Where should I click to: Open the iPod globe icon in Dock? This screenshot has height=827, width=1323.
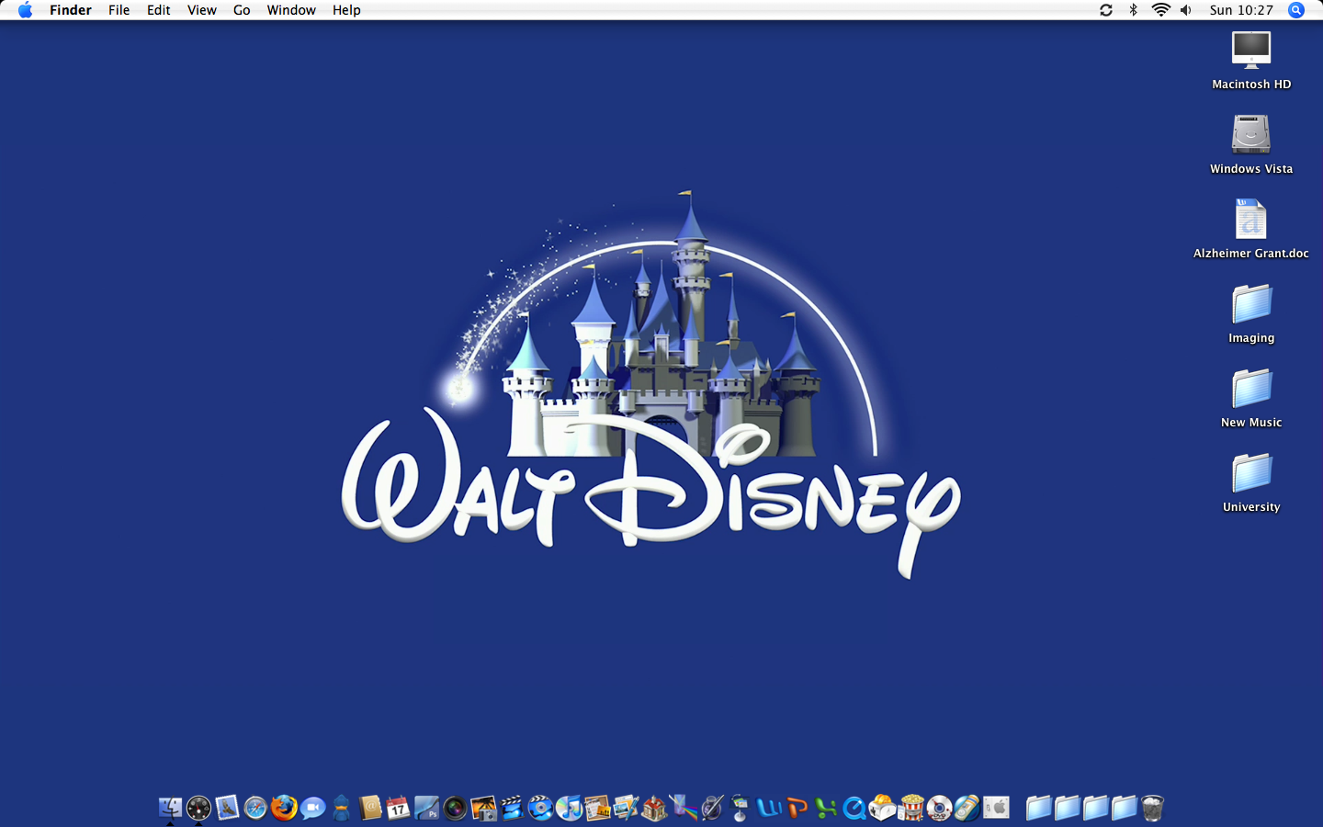[x=967, y=808]
